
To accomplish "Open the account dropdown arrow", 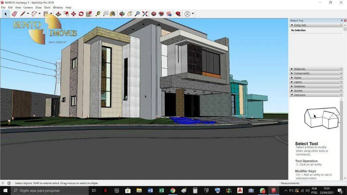I will click(193, 14).
